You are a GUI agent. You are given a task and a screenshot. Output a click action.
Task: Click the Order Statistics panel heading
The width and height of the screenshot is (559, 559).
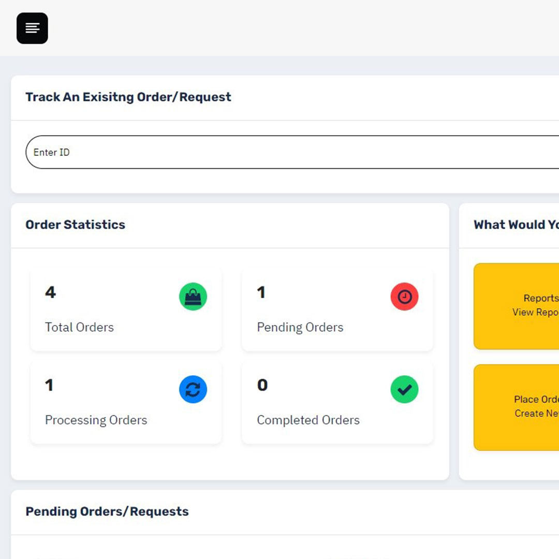(x=75, y=225)
